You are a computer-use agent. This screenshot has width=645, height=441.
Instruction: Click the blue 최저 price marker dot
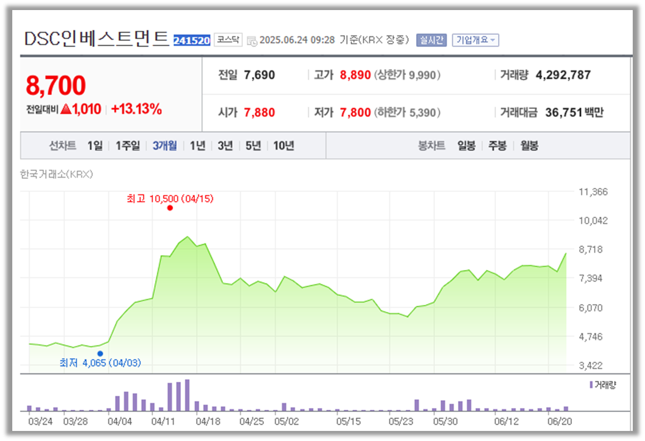100,354
